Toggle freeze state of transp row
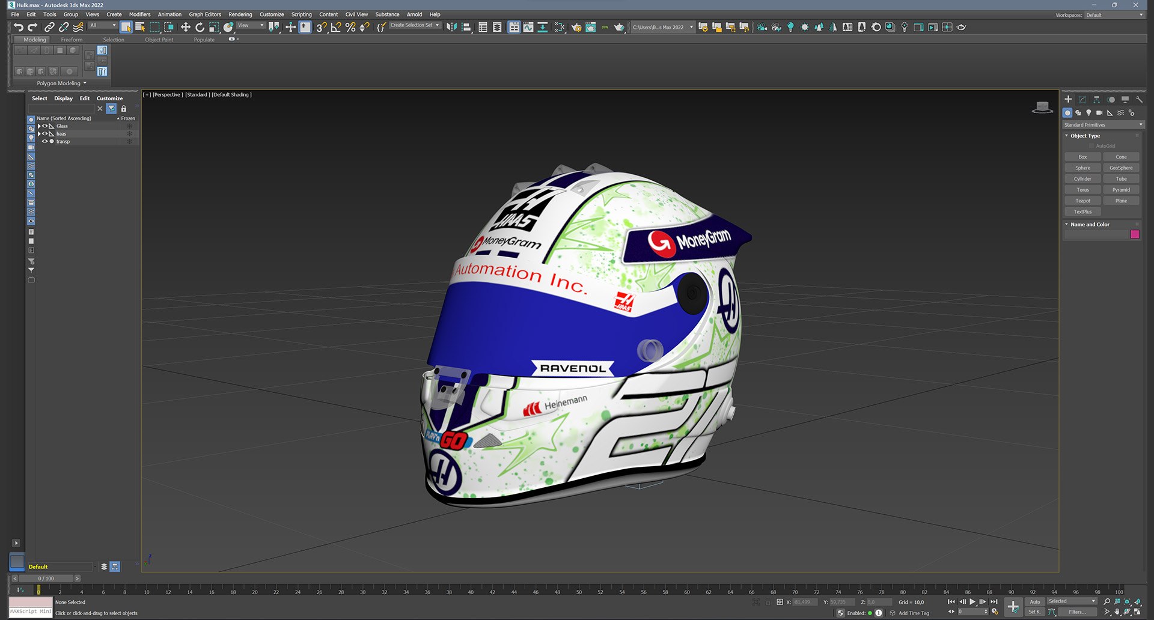The width and height of the screenshot is (1154, 620). coord(129,141)
